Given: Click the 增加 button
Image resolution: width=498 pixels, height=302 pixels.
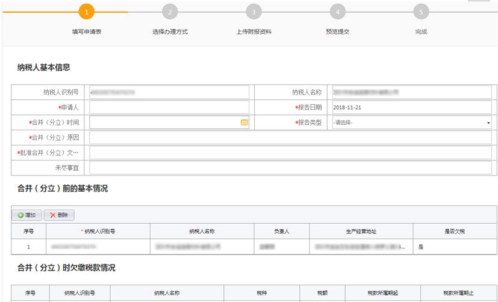Looking at the screenshot, I should (26, 215).
